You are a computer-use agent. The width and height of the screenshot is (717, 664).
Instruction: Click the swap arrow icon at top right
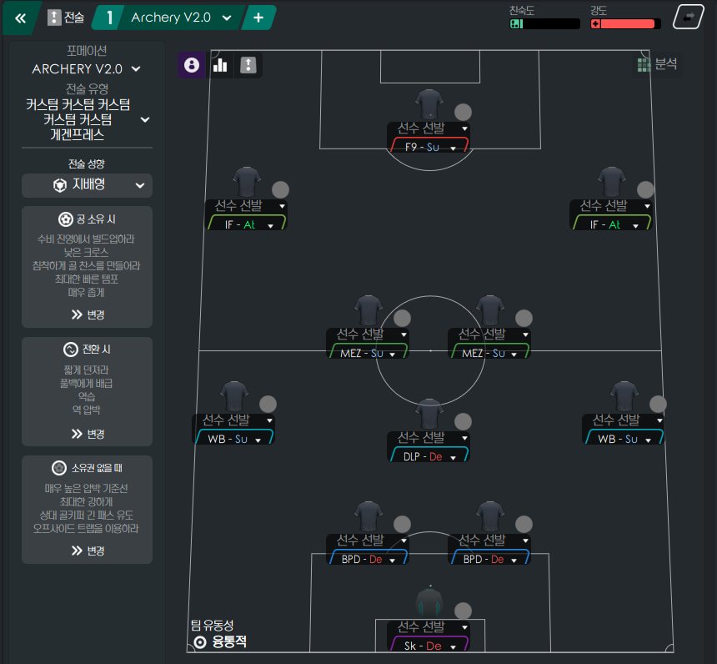(x=689, y=17)
